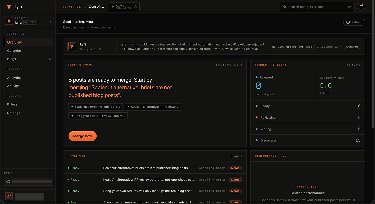Click the Koala AI alternative focus chip
The image size is (375, 204).
(153, 107)
